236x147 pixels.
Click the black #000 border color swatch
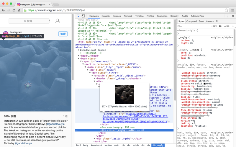(x=204, y=84)
